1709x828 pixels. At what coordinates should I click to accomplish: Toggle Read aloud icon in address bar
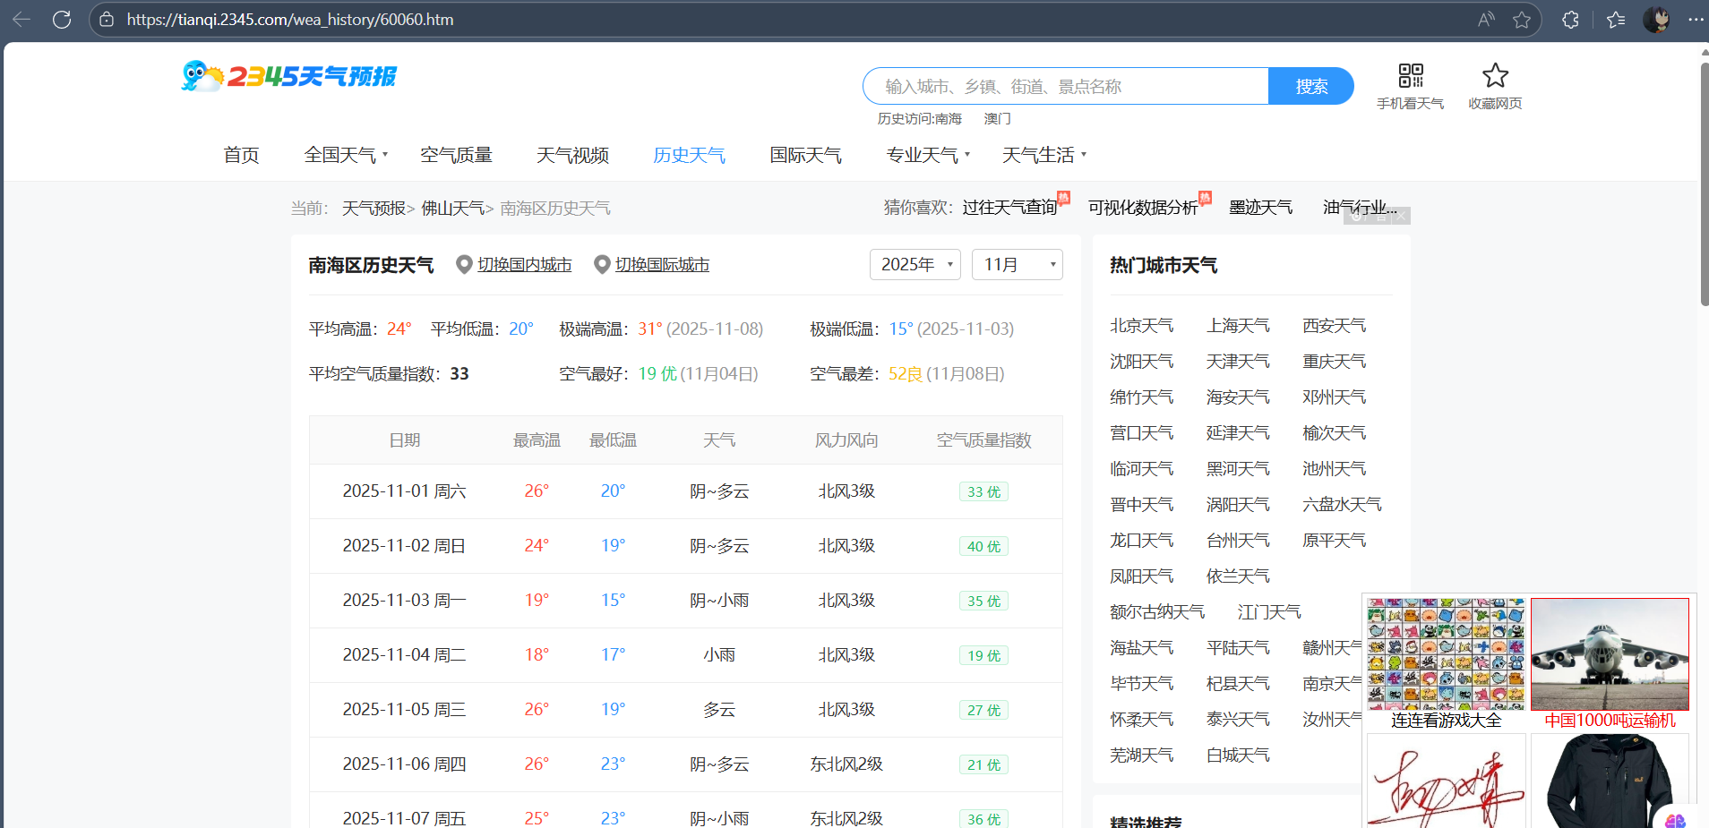[1486, 19]
